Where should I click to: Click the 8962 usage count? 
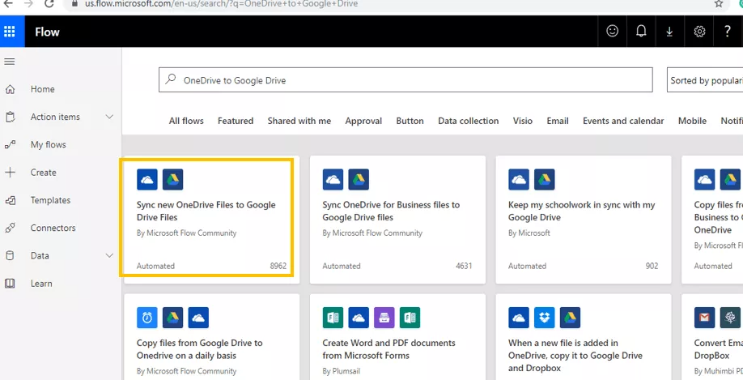[x=278, y=266]
